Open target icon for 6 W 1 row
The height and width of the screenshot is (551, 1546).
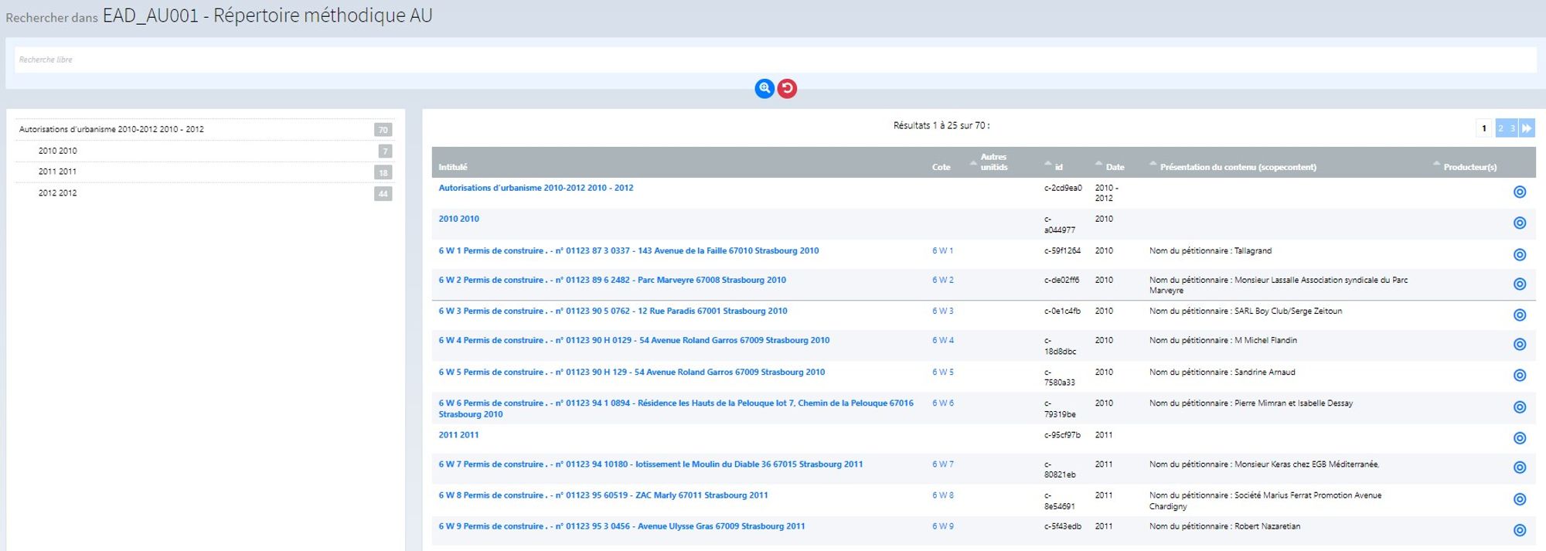(x=1519, y=255)
